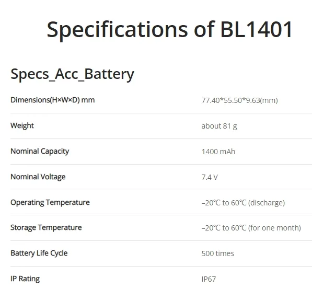Click the –20°C to 60°C (discharge) value
The image size is (312, 289).
243,203
